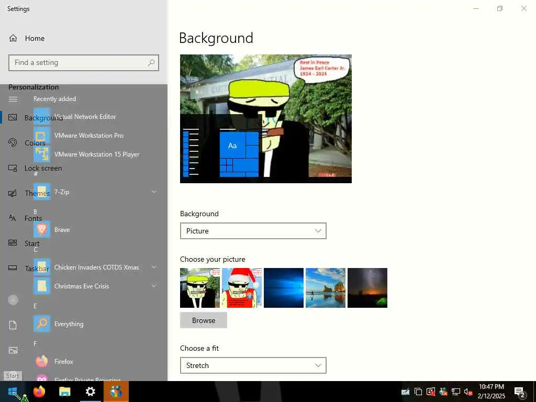
Task: Click the Find a setting search field
Action: coord(84,63)
